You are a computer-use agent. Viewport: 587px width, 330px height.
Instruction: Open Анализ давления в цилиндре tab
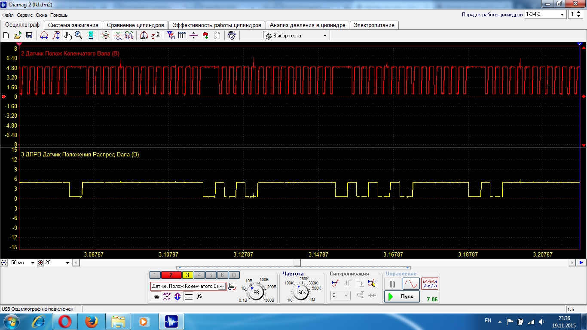(307, 25)
